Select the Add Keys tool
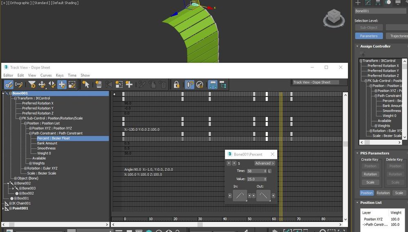This screenshot has height=232, width=408. click(62, 85)
